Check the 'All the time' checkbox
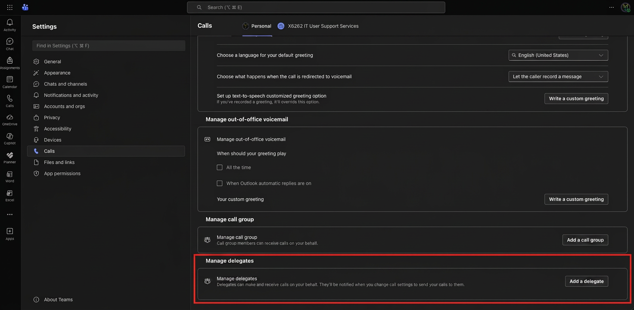The height and width of the screenshot is (310, 634). click(220, 167)
